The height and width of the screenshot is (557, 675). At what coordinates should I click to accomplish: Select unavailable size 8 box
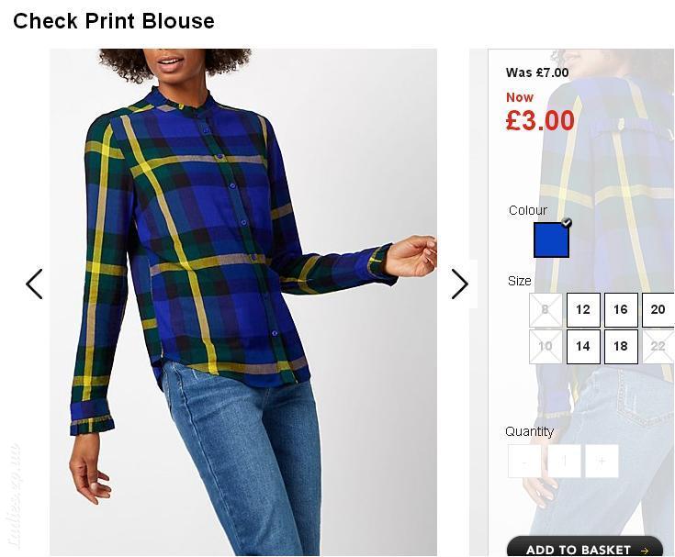(546, 310)
